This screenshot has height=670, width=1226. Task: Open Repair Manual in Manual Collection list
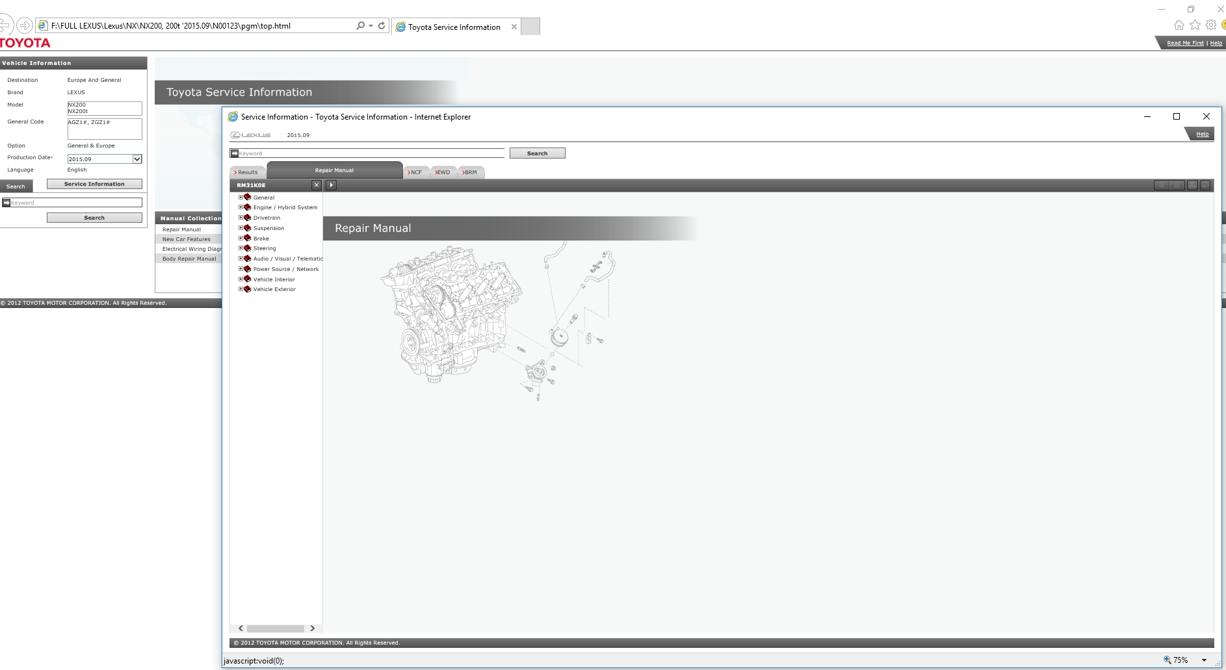coord(181,229)
